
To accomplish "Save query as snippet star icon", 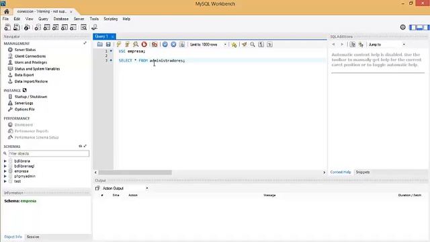I will point(234,45).
